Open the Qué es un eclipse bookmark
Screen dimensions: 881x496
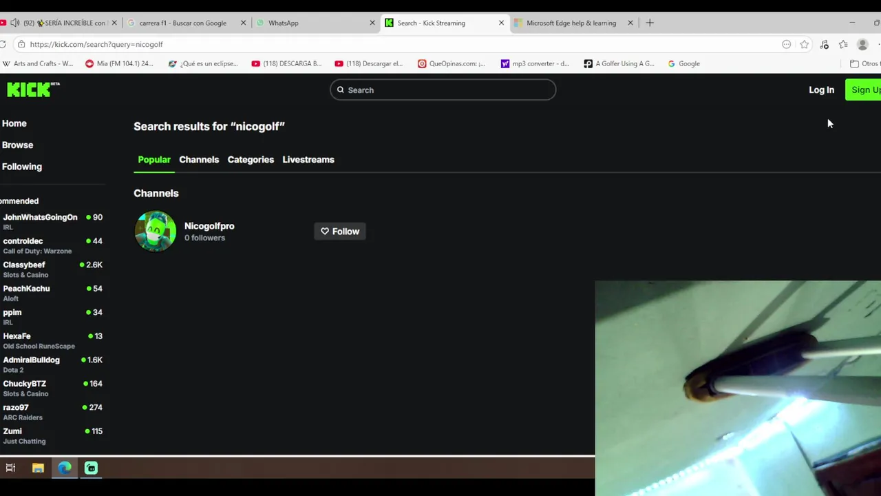tap(202, 63)
